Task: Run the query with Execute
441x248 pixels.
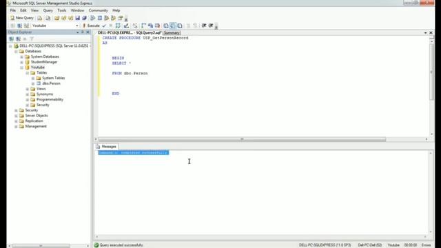Action: 91,25
